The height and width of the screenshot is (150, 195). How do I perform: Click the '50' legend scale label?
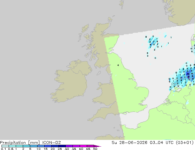point(95,149)
